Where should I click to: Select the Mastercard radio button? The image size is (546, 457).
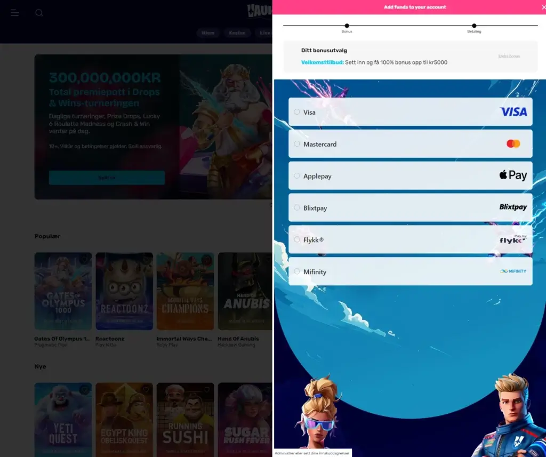coord(296,144)
